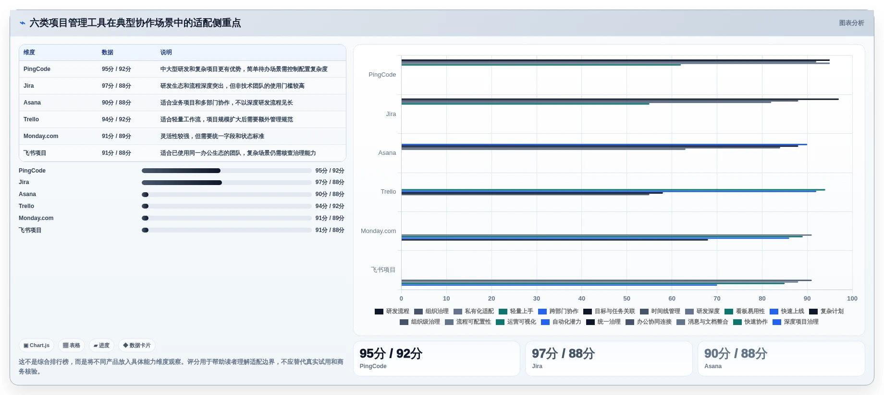Screen dimensions: 884x395
Task: Toggle the 跨部门协作 legend item
Action: 558,311
